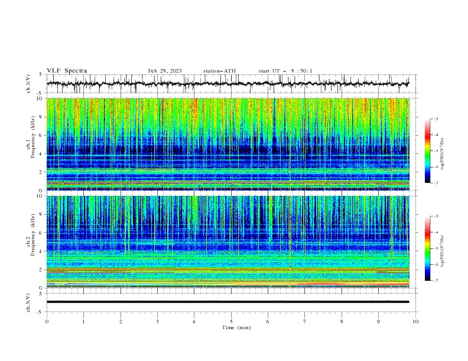The height and width of the screenshot is (361, 468).
Task: Click the ch.1 colorbar log(PSD) label
Action: click(x=443, y=154)
